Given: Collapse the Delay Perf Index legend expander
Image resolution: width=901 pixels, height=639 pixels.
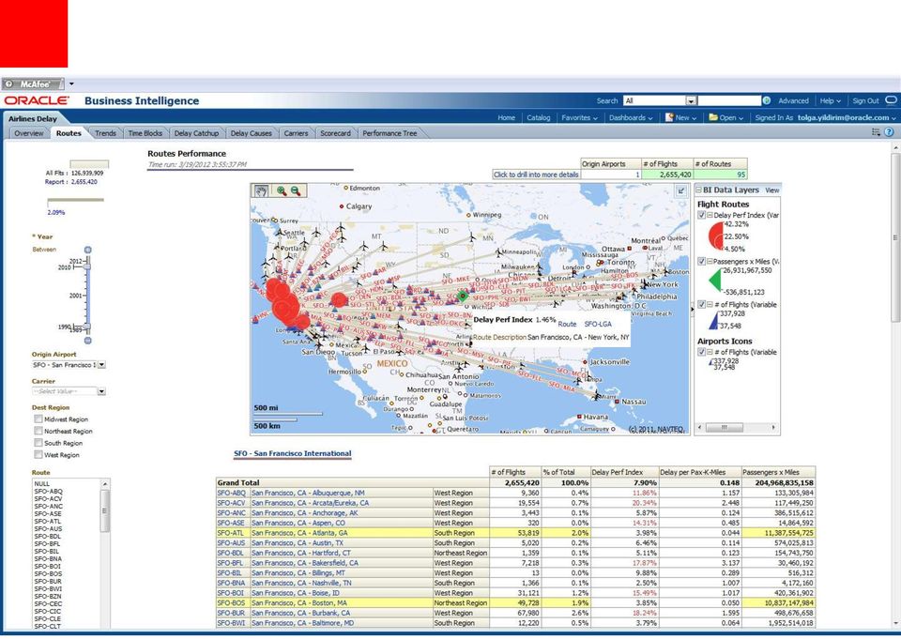Looking at the screenshot, I should pos(710,215).
